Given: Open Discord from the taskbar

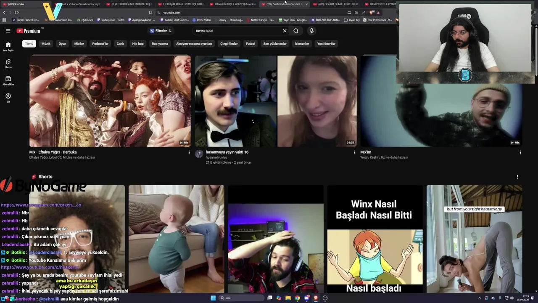Looking at the screenshot, I should (306, 298).
